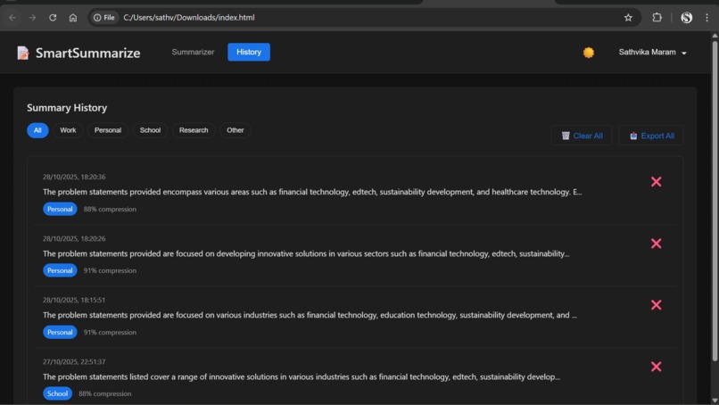
Task: Delete the 27/10/2025 22:51:37 summary entry
Action: point(657,367)
